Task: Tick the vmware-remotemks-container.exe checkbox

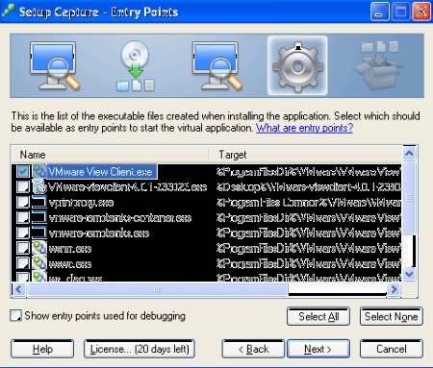Action: tap(23, 217)
